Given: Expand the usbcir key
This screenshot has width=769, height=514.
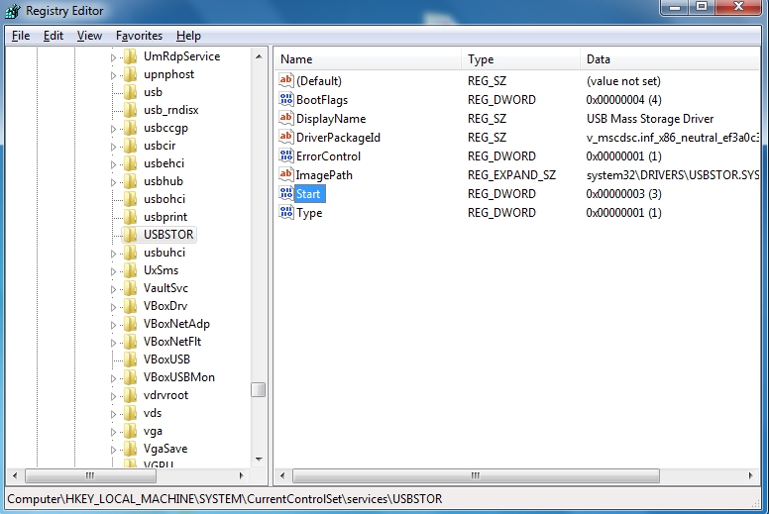Looking at the screenshot, I should [113, 147].
